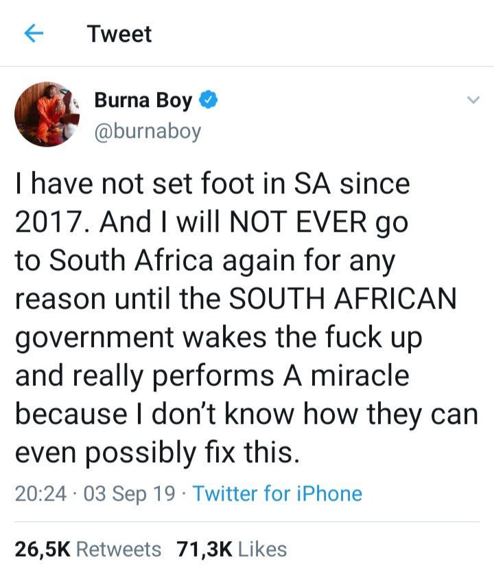Open the Burna Boy display name

143,101
